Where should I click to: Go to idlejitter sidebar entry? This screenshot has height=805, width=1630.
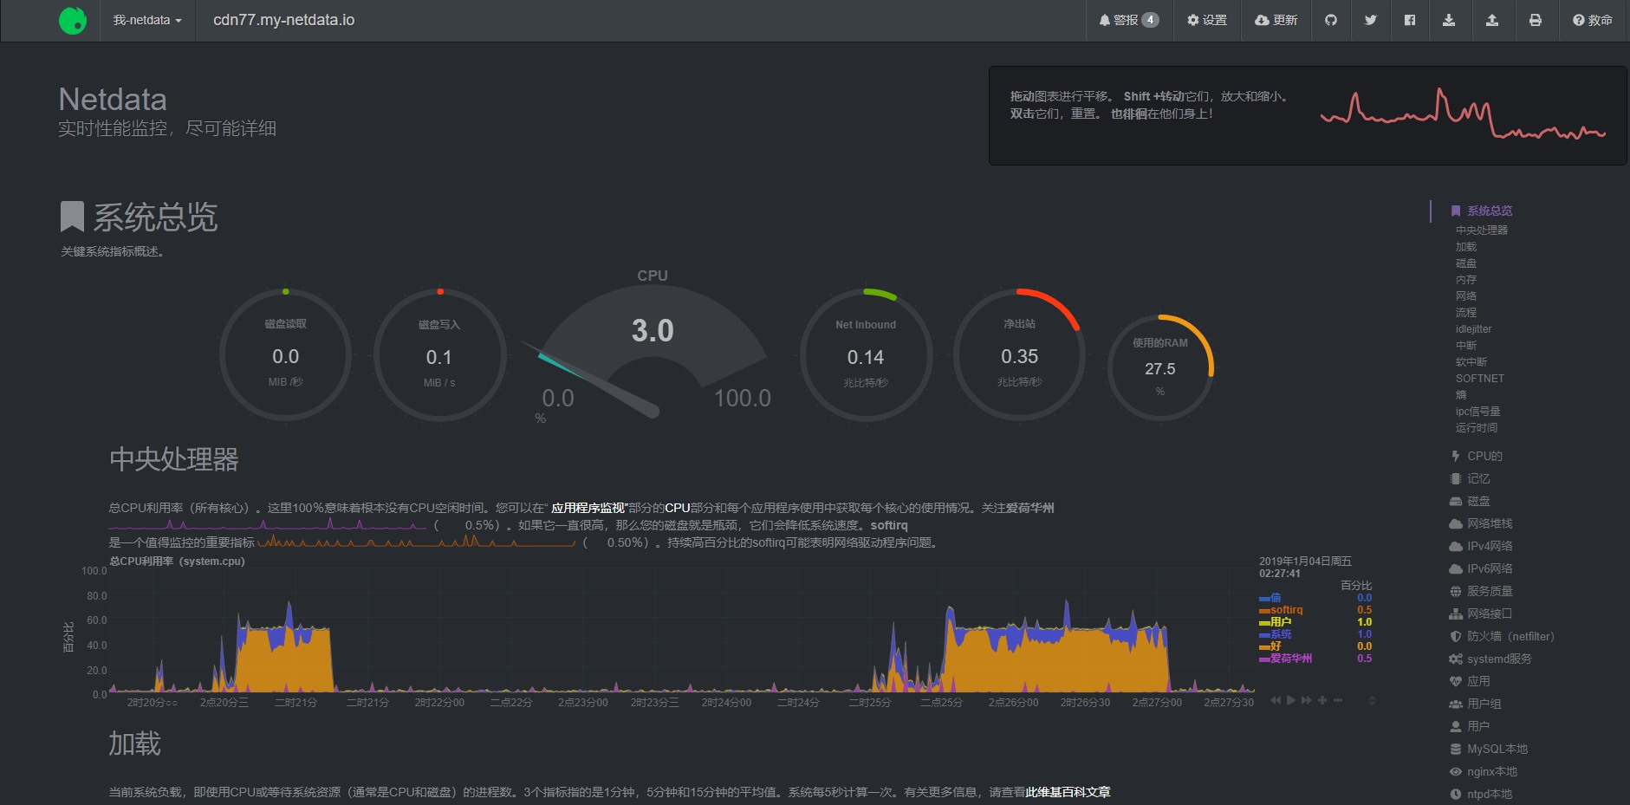point(1474,329)
